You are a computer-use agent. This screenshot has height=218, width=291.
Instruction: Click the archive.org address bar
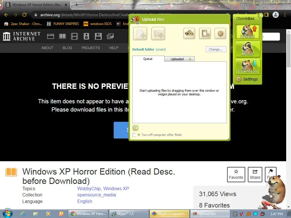coord(82,15)
